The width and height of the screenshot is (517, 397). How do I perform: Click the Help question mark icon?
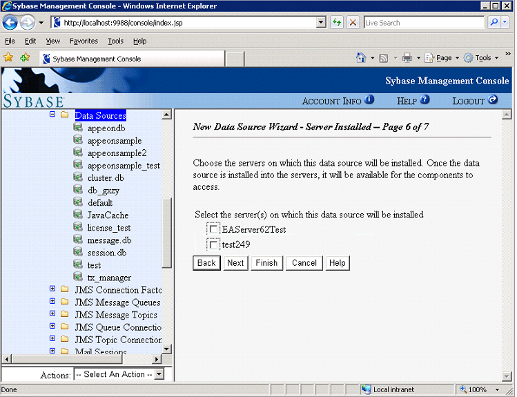pyautogui.click(x=425, y=99)
